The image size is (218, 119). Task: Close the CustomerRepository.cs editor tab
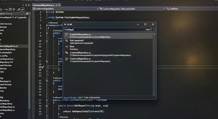coord(59,5)
